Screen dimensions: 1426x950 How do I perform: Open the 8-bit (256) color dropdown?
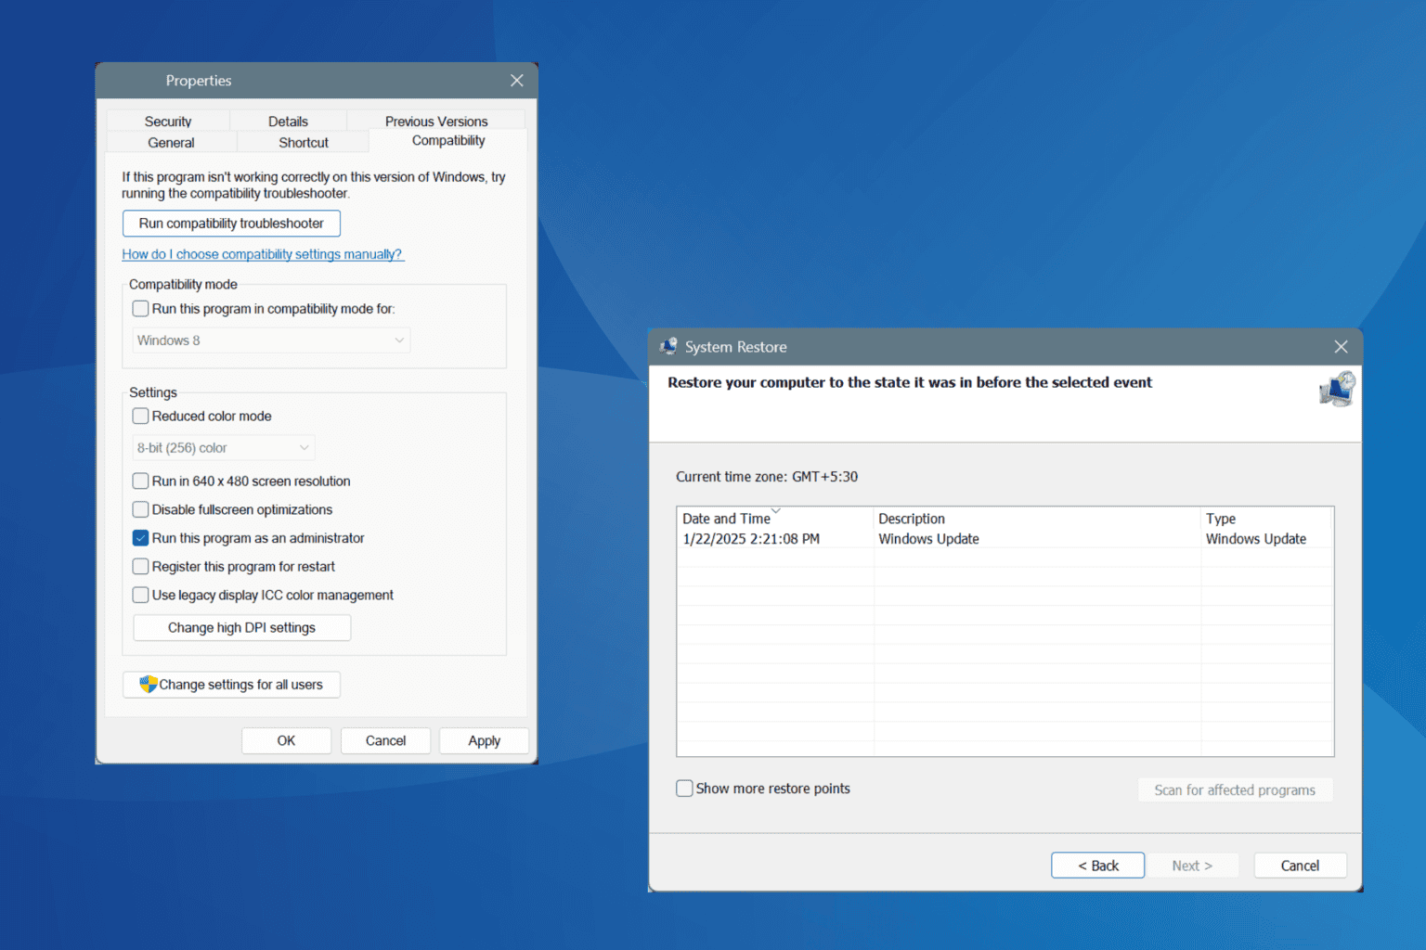tap(224, 448)
